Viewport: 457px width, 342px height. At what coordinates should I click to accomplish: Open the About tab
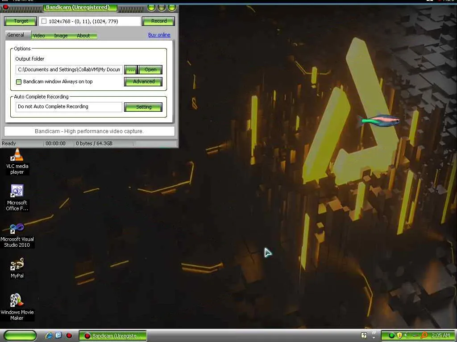click(83, 36)
